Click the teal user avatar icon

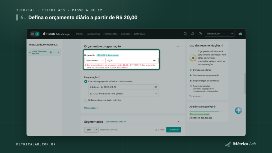coord(37,34)
